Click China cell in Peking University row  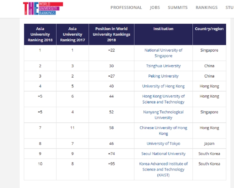209,76
